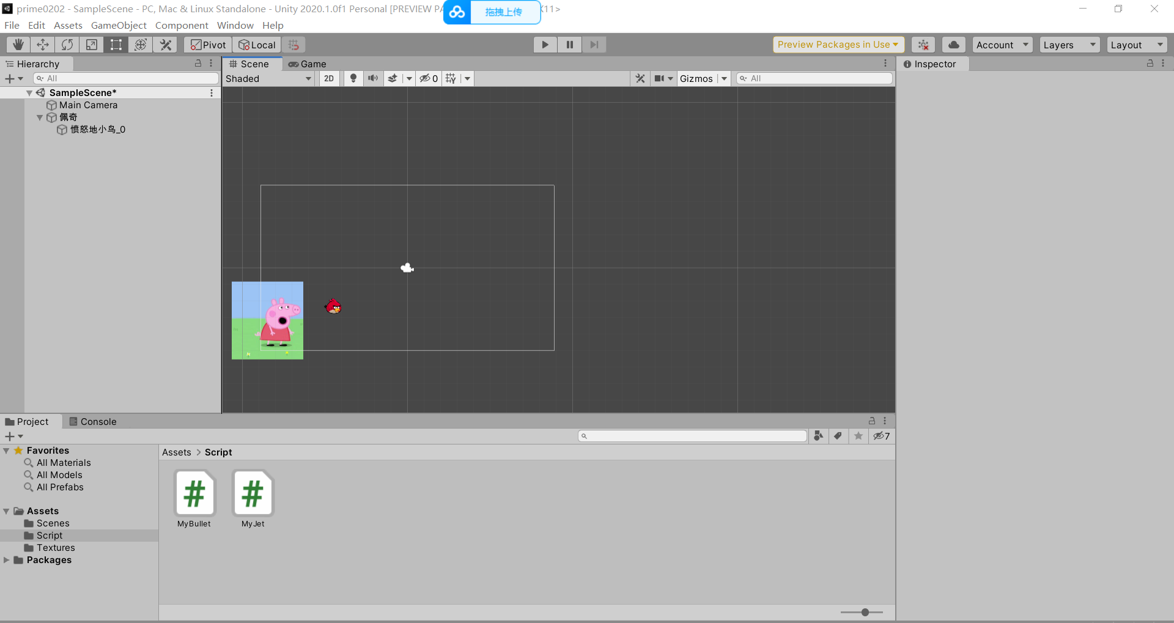Toggle scene grid visibility
Viewport: 1174px width, 623px height.
coord(451,78)
